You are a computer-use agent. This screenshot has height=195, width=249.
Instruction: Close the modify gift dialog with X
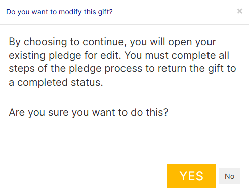pos(240,11)
